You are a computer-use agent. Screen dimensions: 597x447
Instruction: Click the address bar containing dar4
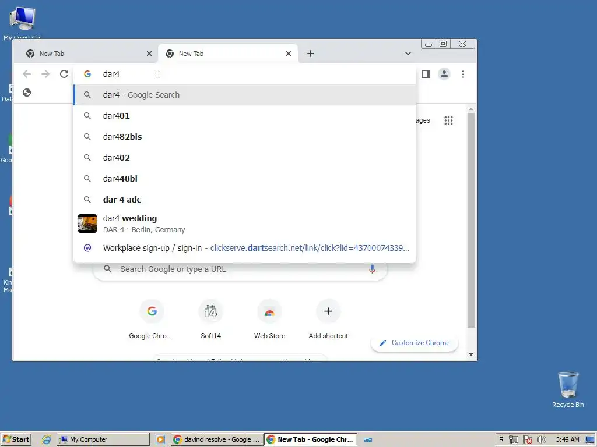(245, 74)
